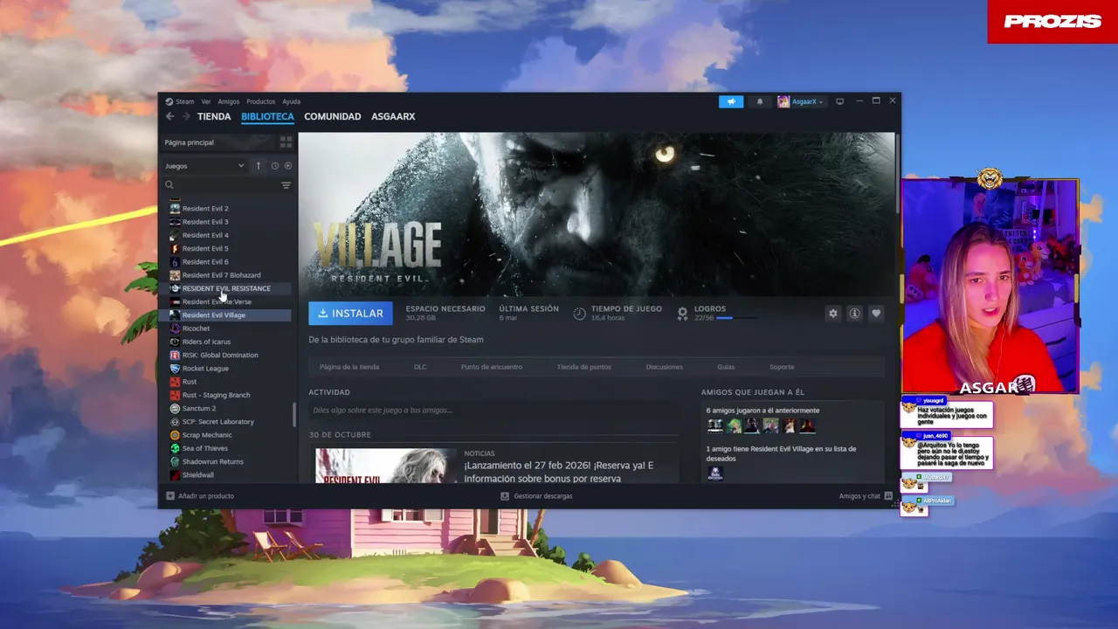The image size is (1118, 629).
Task: Open the Resident Evil news thumbnail
Action: (x=386, y=466)
